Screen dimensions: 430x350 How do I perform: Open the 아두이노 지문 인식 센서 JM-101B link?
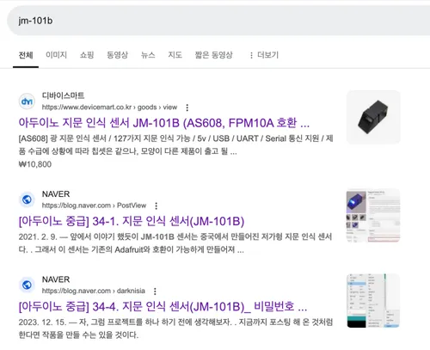coord(164,123)
